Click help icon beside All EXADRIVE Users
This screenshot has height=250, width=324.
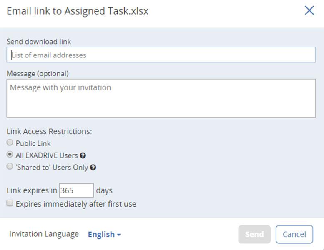(x=83, y=155)
